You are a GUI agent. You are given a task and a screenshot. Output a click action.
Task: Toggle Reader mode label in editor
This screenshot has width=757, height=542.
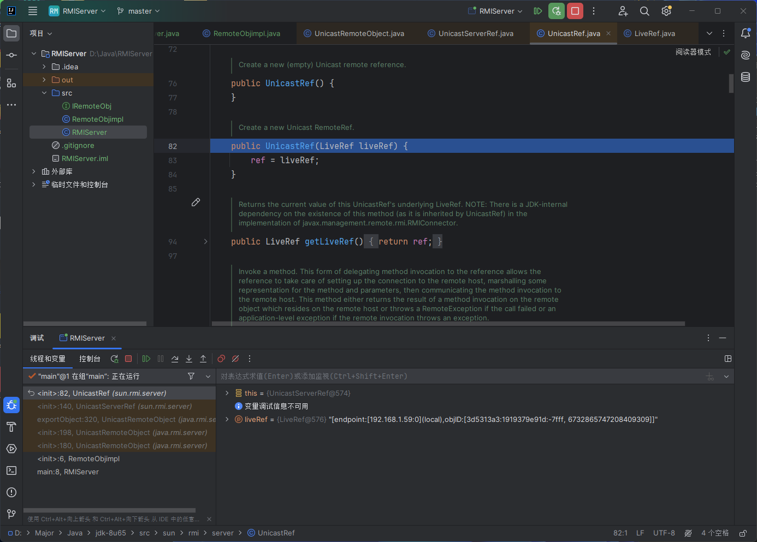tap(693, 52)
